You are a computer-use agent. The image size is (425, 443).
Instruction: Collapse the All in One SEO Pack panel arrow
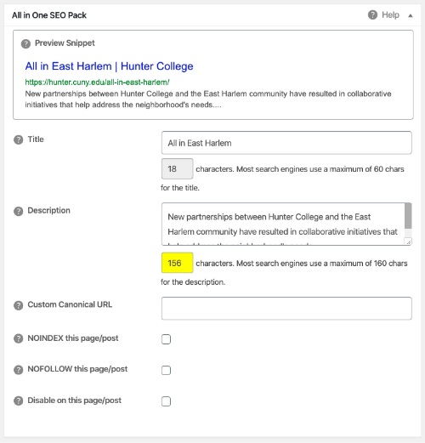point(410,15)
